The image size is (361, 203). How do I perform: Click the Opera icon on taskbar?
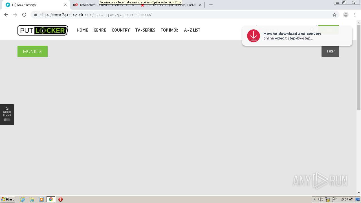60,199
